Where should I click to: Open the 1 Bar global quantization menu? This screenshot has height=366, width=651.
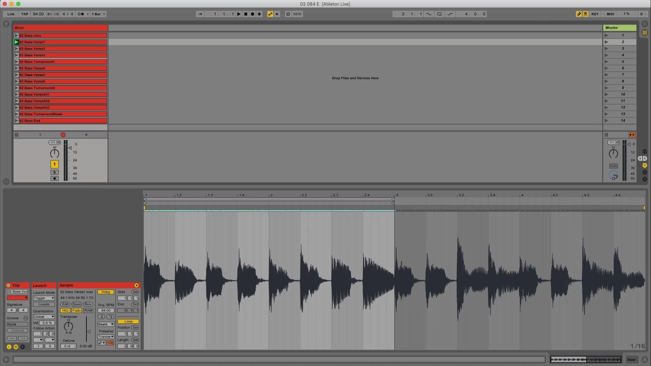pos(98,14)
